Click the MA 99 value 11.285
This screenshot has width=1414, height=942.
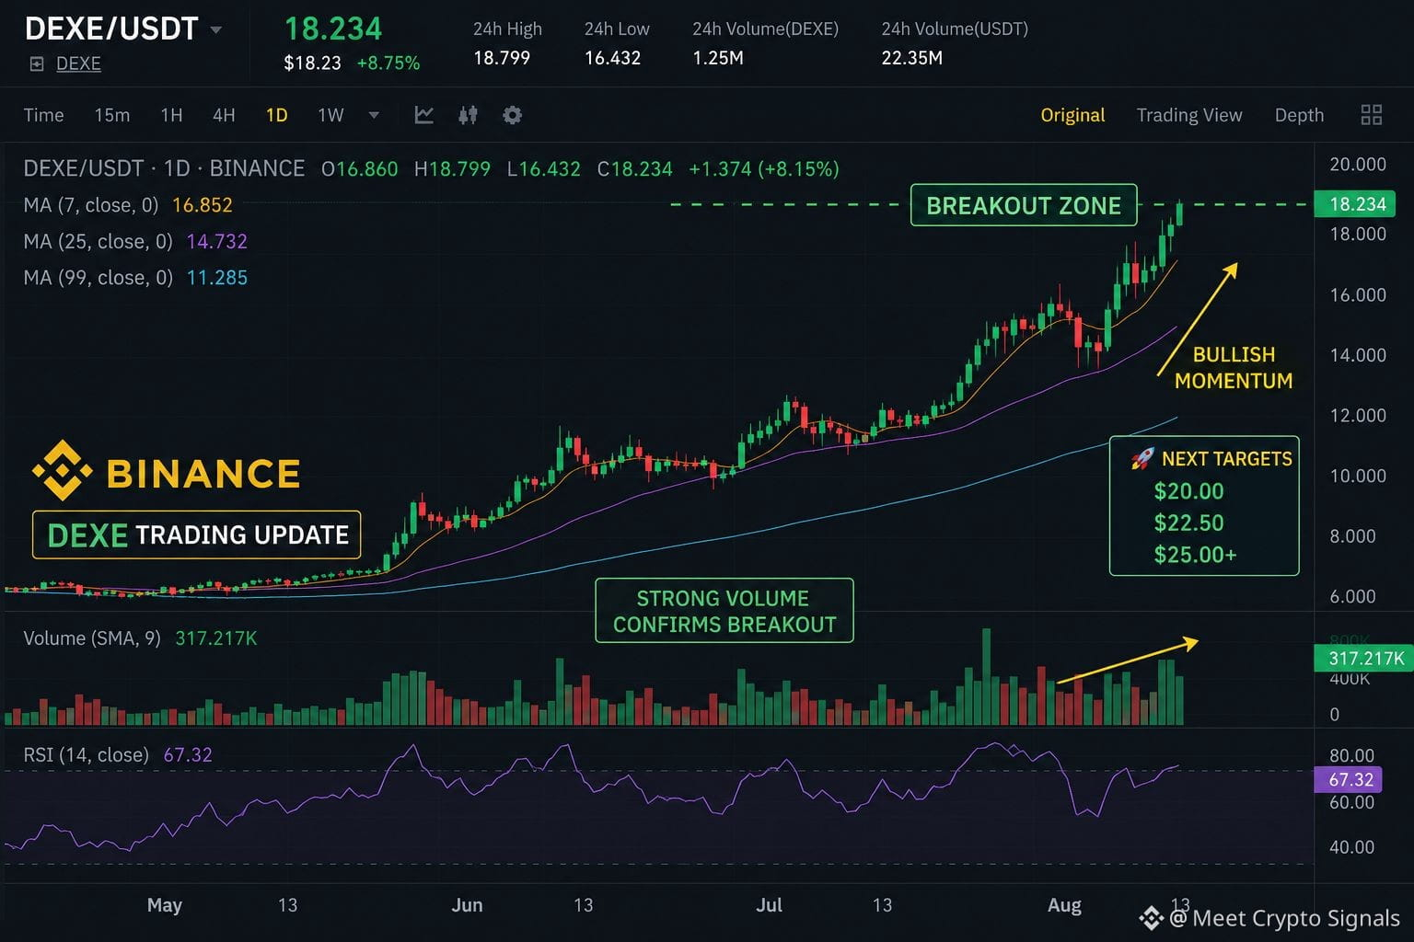click(x=217, y=277)
